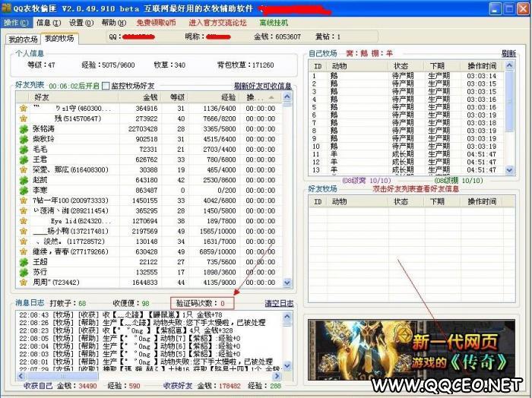Click the gold star icon beside 张铭涛's neighbor 残(514570647)
Image resolution: width=532 pixels, height=398 pixels.
point(24,118)
